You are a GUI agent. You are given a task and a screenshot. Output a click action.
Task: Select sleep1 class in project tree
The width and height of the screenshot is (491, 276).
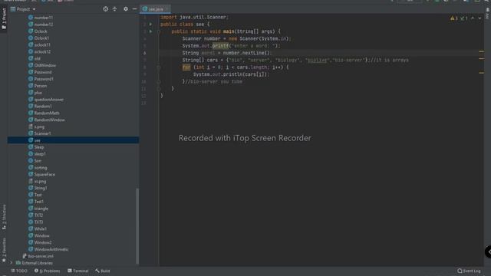click(37, 154)
